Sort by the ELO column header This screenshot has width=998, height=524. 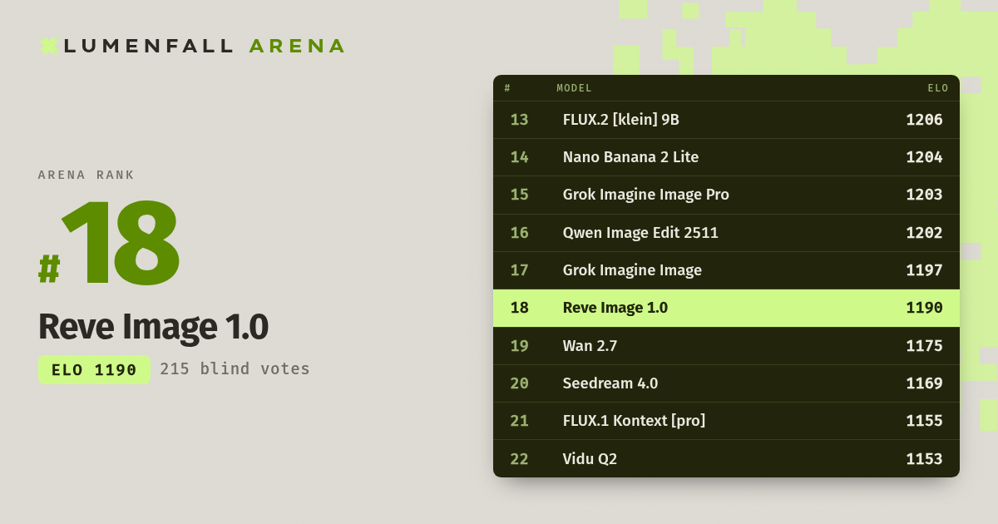(938, 88)
